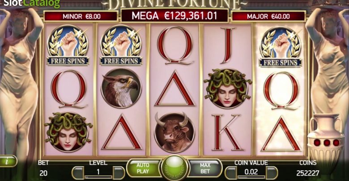Click the bull symbol on reel three

pyautogui.click(x=174, y=132)
